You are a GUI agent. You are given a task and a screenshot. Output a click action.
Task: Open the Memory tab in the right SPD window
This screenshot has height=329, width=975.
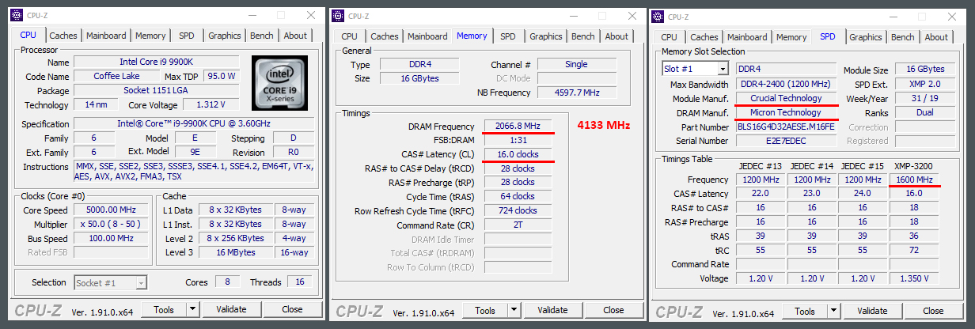tap(791, 37)
